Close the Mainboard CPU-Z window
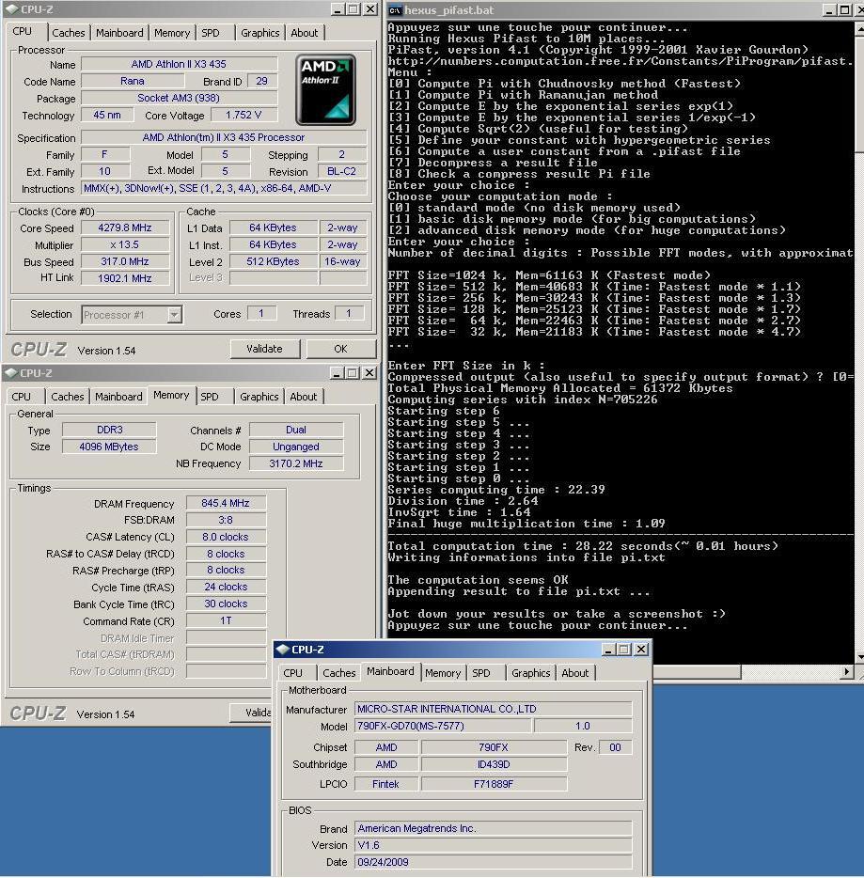 click(x=641, y=649)
